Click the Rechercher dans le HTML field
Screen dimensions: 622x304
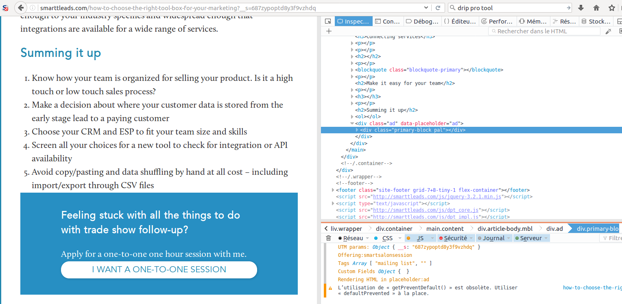pyautogui.click(x=544, y=31)
